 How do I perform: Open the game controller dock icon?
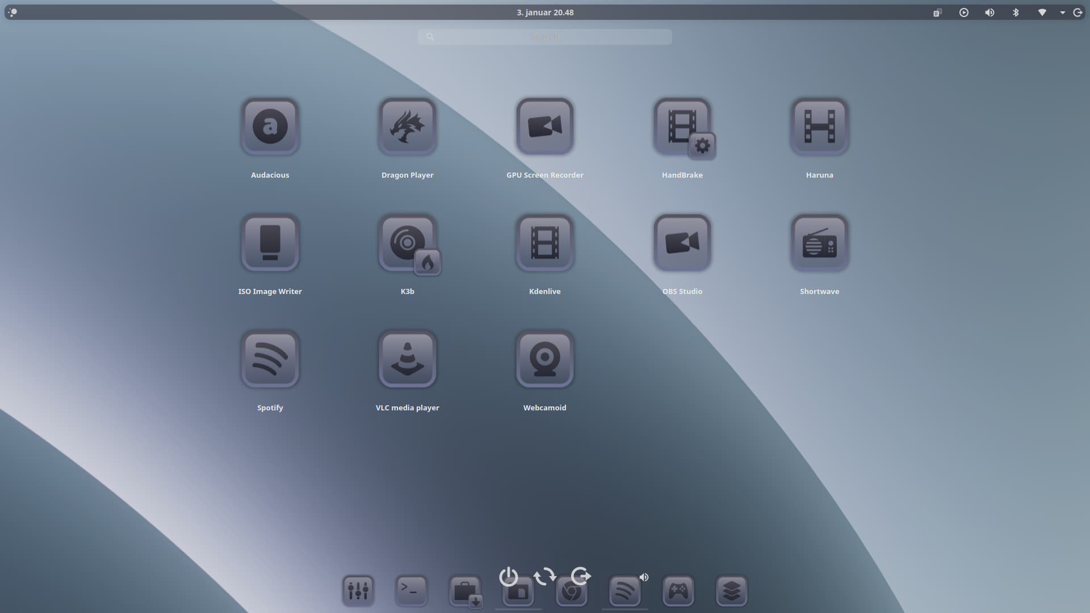coord(678,591)
